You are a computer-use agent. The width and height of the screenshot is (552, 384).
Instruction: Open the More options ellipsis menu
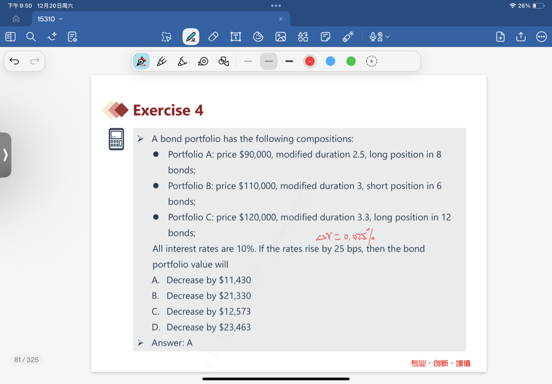pos(541,37)
